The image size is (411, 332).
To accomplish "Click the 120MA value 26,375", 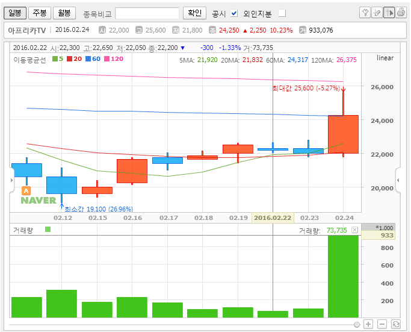I will (x=347, y=60).
